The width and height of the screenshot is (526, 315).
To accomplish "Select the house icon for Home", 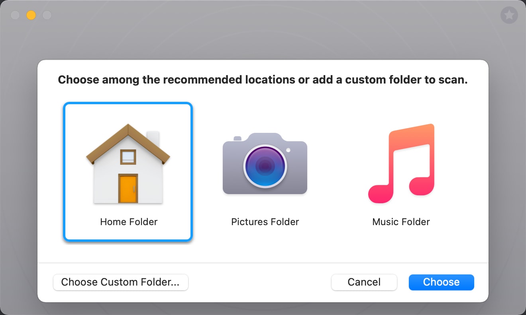I will 128,164.
